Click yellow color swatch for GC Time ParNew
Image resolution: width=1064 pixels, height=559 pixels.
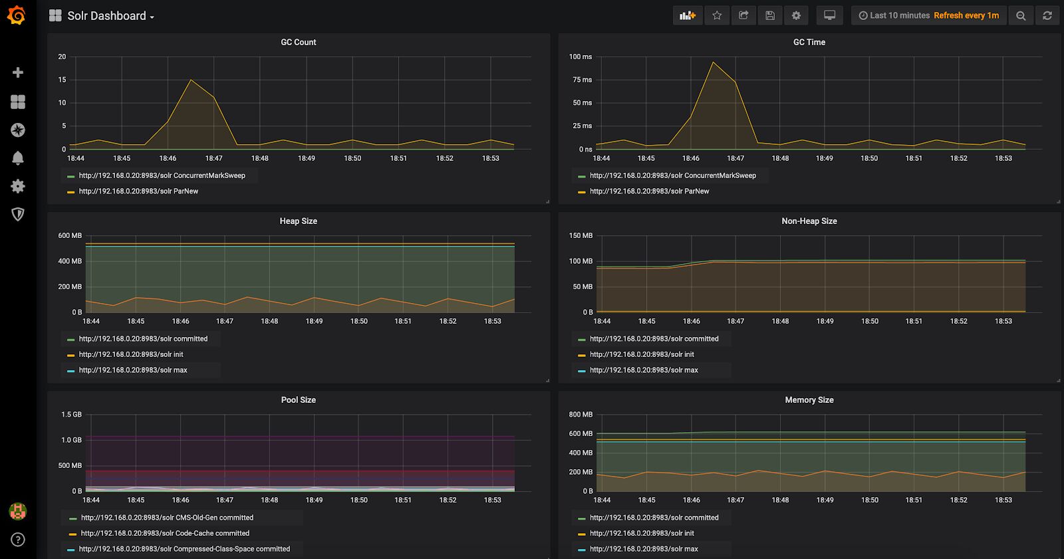581,191
